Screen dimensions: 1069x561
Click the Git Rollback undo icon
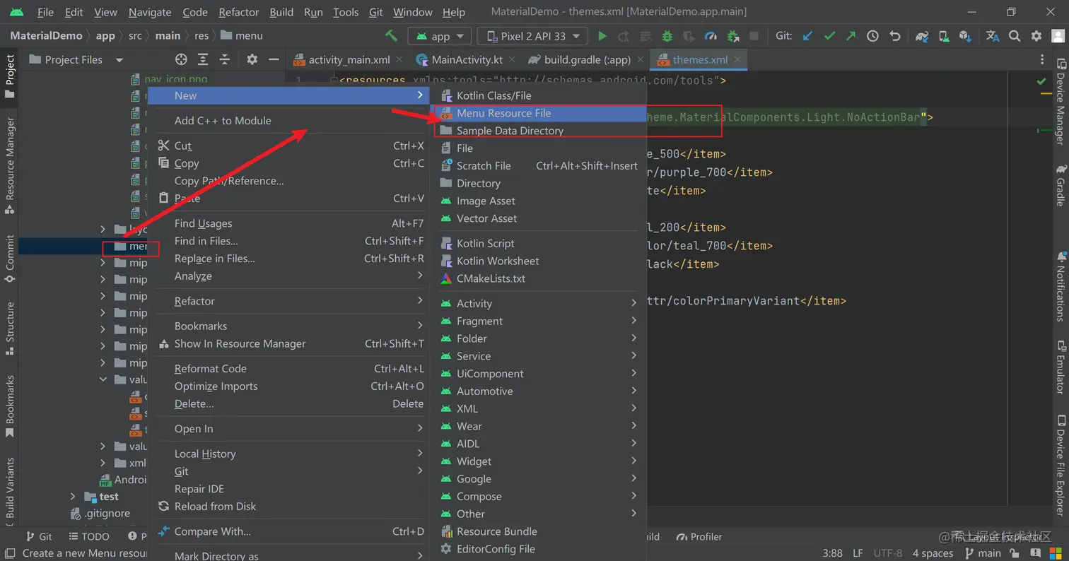[x=895, y=36]
